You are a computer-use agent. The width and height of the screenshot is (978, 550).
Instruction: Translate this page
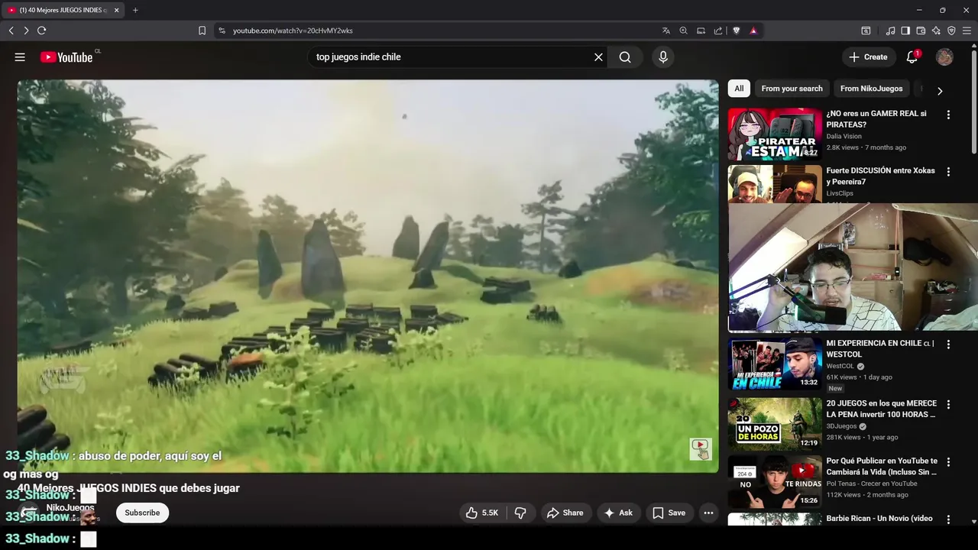coord(666,31)
